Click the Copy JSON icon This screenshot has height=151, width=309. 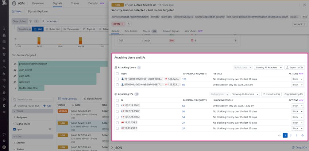(293, 147)
